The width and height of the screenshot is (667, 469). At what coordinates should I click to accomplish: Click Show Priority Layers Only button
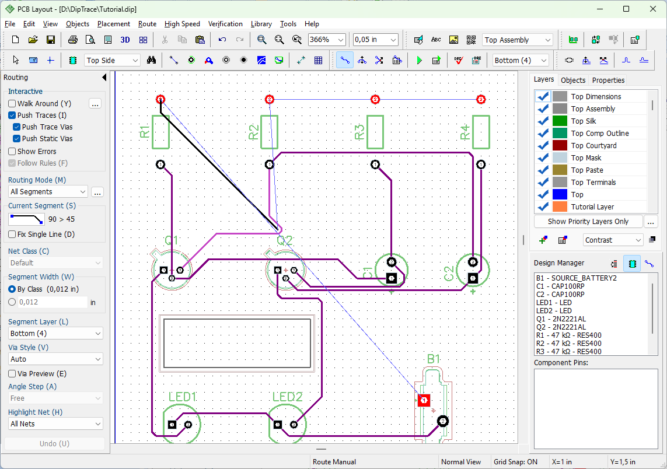click(588, 222)
